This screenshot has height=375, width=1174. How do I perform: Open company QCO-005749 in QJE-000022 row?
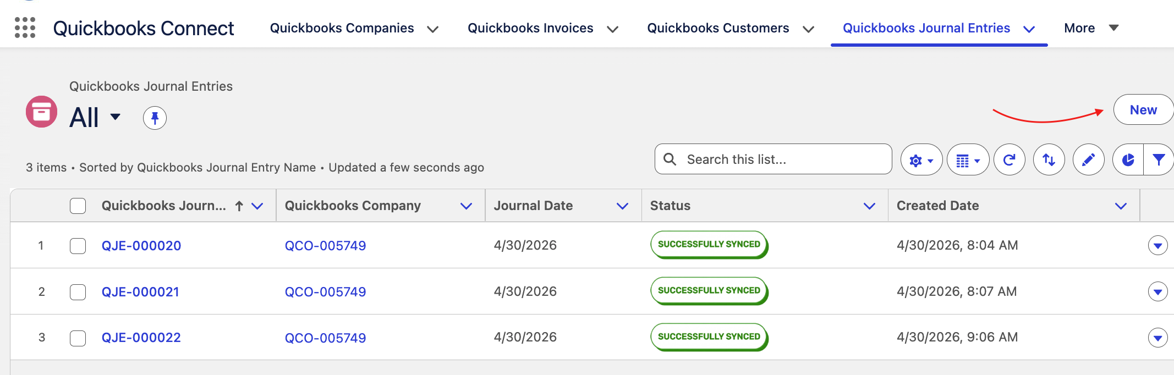[325, 338]
